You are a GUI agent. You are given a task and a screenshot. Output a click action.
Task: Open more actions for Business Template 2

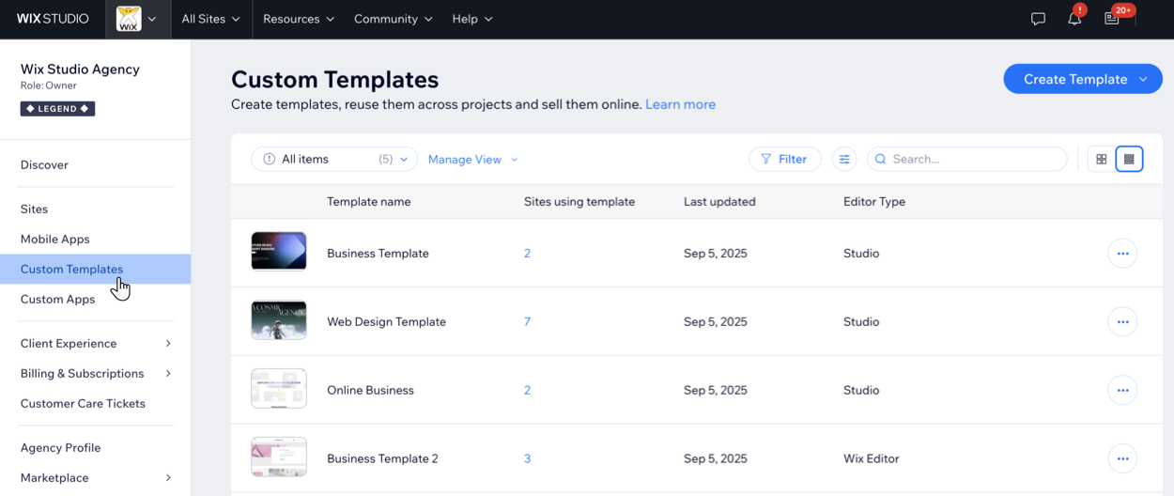(1122, 459)
